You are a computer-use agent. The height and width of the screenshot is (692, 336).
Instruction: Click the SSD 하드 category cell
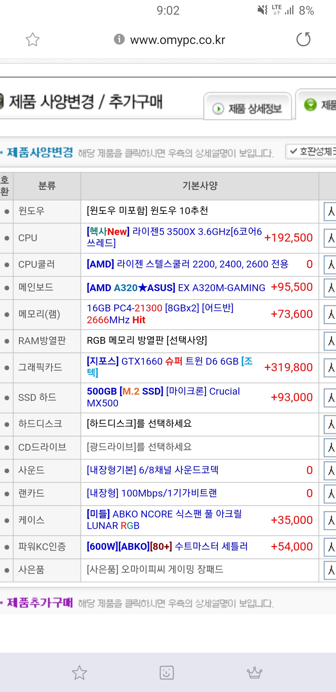(x=47, y=398)
